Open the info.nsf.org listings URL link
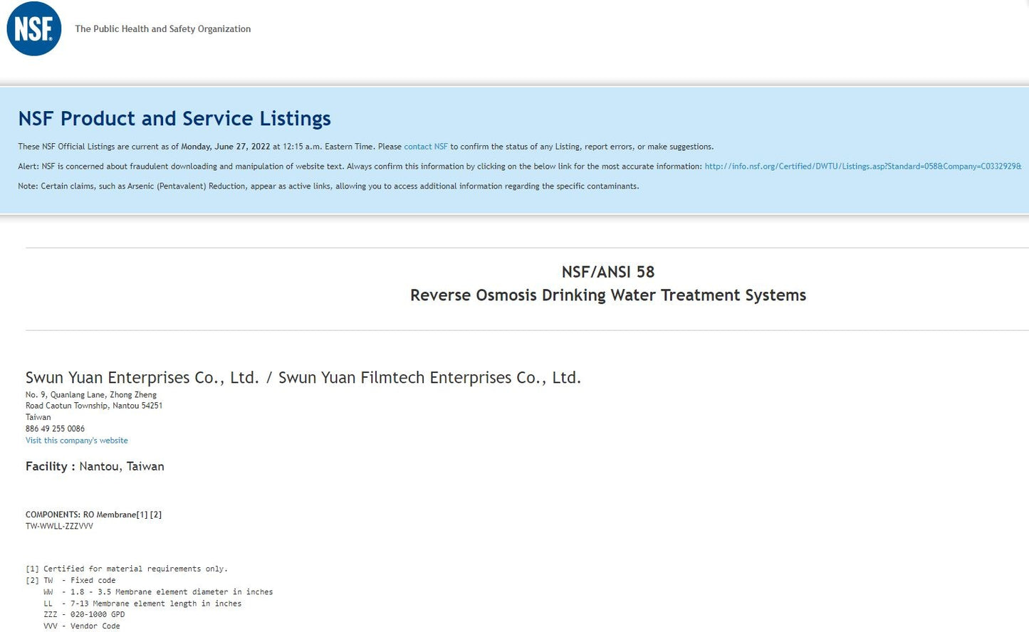 (862, 167)
